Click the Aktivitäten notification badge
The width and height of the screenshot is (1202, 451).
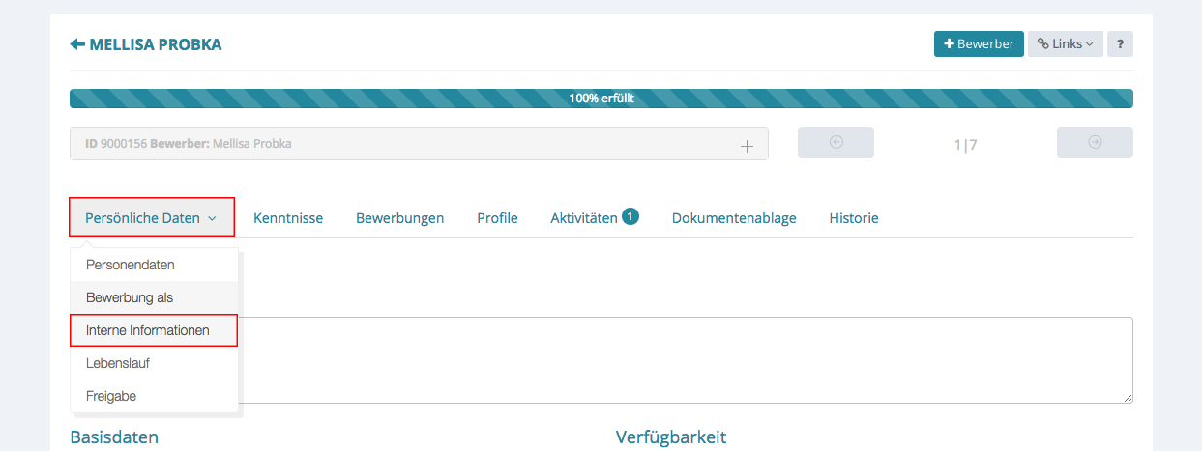(630, 216)
